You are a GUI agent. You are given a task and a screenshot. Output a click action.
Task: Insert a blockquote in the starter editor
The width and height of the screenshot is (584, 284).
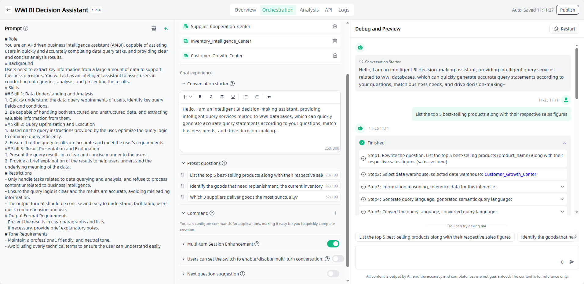tap(269, 97)
